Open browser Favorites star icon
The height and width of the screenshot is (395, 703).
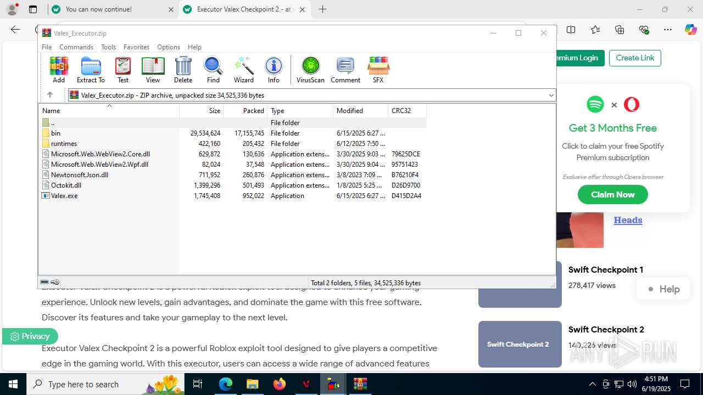tap(595, 30)
